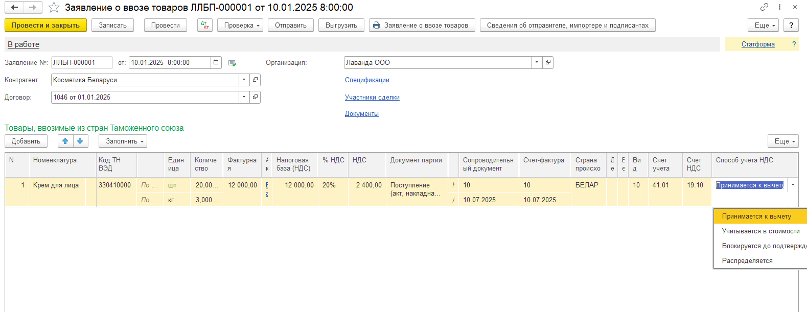
Task: Select the Счет НДС cell '19.10'
Action: point(697,185)
